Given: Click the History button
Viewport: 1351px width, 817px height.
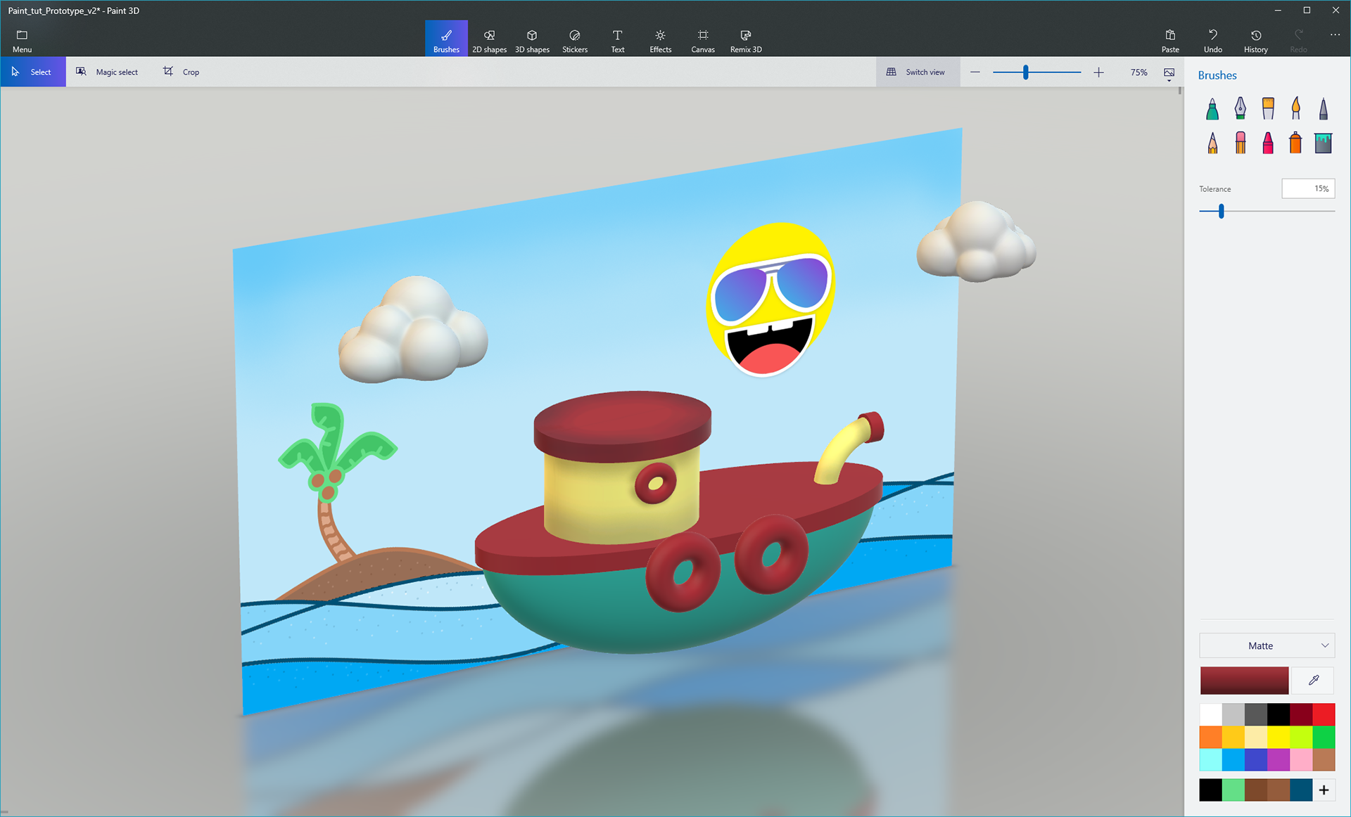Looking at the screenshot, I should point(1255,40).
